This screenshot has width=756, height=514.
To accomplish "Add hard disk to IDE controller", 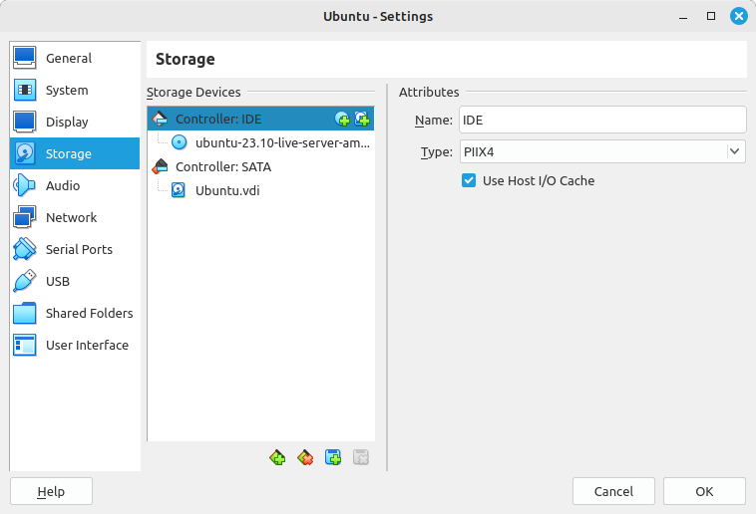I will 362,119.
